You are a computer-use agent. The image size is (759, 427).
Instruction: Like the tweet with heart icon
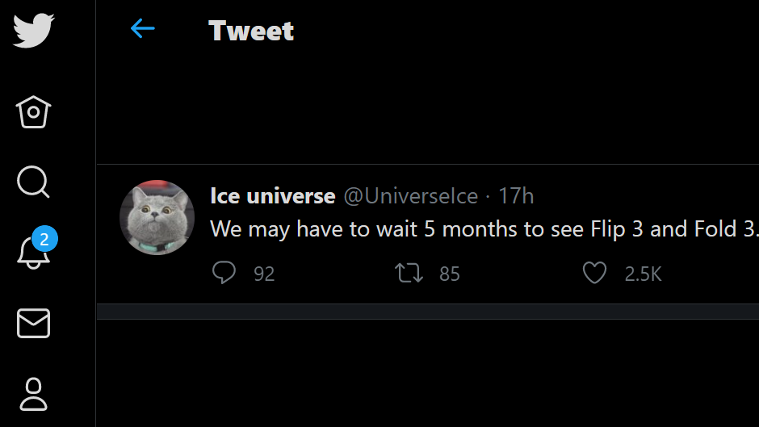click(x=594, y=273)
